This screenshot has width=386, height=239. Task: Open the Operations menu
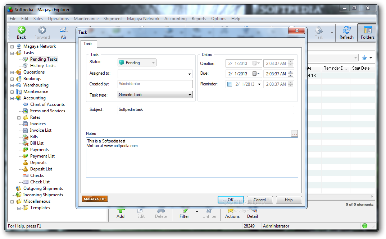point(58,19)
